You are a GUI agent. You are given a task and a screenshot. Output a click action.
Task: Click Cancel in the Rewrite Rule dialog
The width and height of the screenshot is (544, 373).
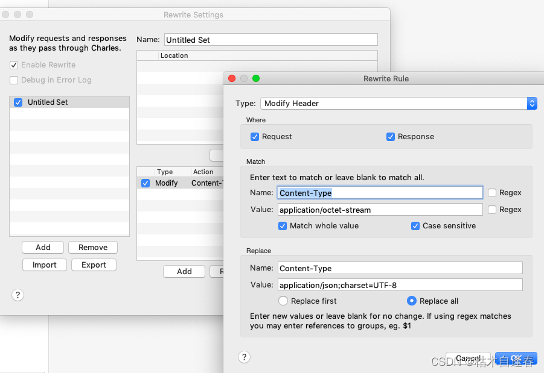[x=468, y=358]
